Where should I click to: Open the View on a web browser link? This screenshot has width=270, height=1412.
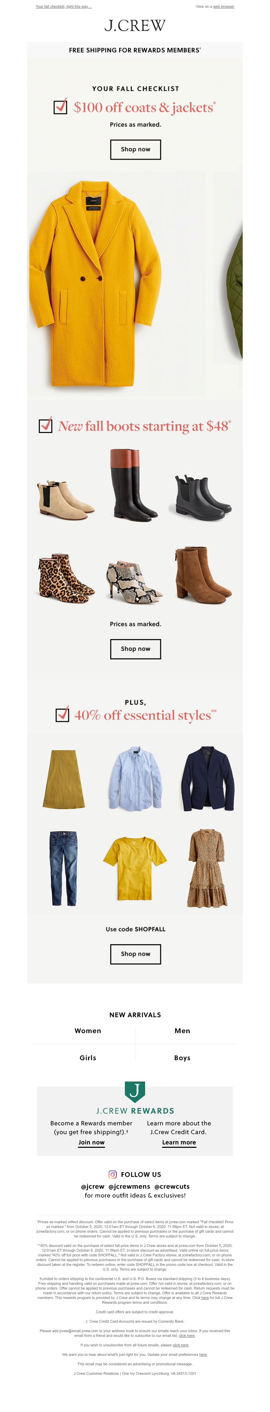coord(223,6)
